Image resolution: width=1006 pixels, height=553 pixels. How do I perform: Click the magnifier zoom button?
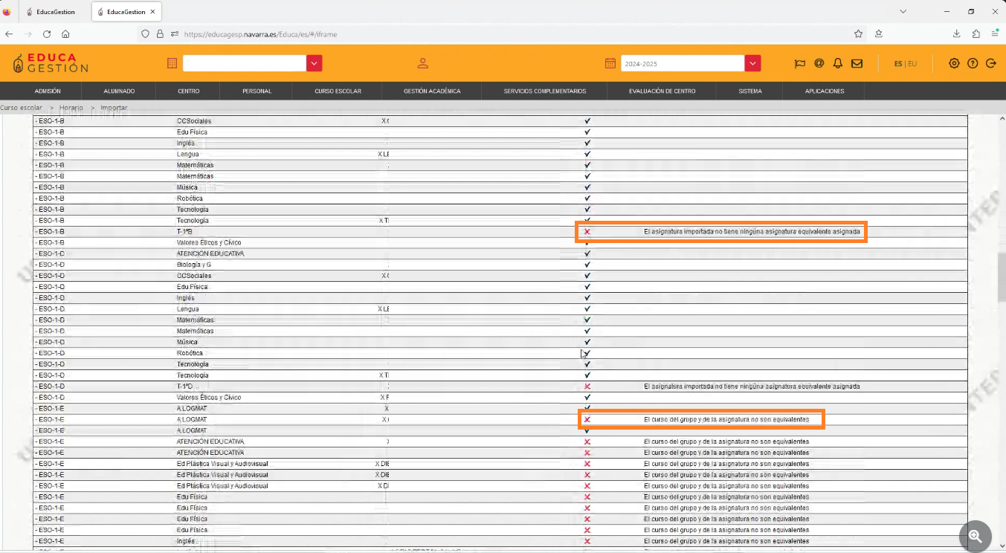(x=975, y=536)
